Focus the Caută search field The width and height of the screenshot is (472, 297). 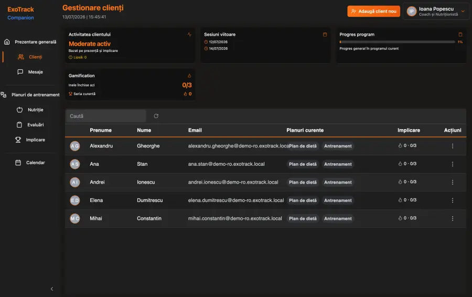tap(105, 116)
